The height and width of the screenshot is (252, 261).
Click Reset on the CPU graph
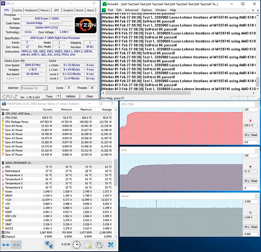tap(254, 181)
